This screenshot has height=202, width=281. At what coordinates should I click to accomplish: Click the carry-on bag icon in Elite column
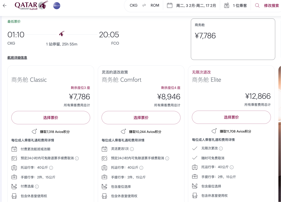click(195, 177)
